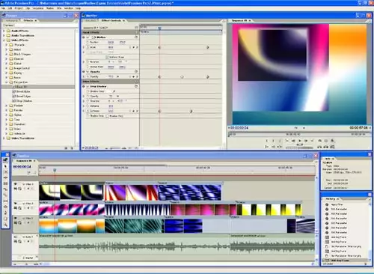Select the Slip tool

[x=5, y=201]
